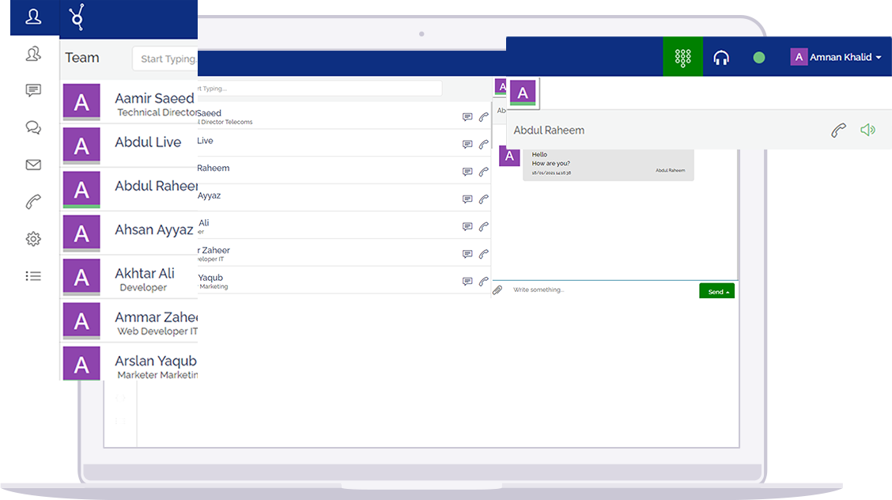This screenshot has height=500, width=892.
Task: Click the headset icon in top bar
Action: coord(721,57)
